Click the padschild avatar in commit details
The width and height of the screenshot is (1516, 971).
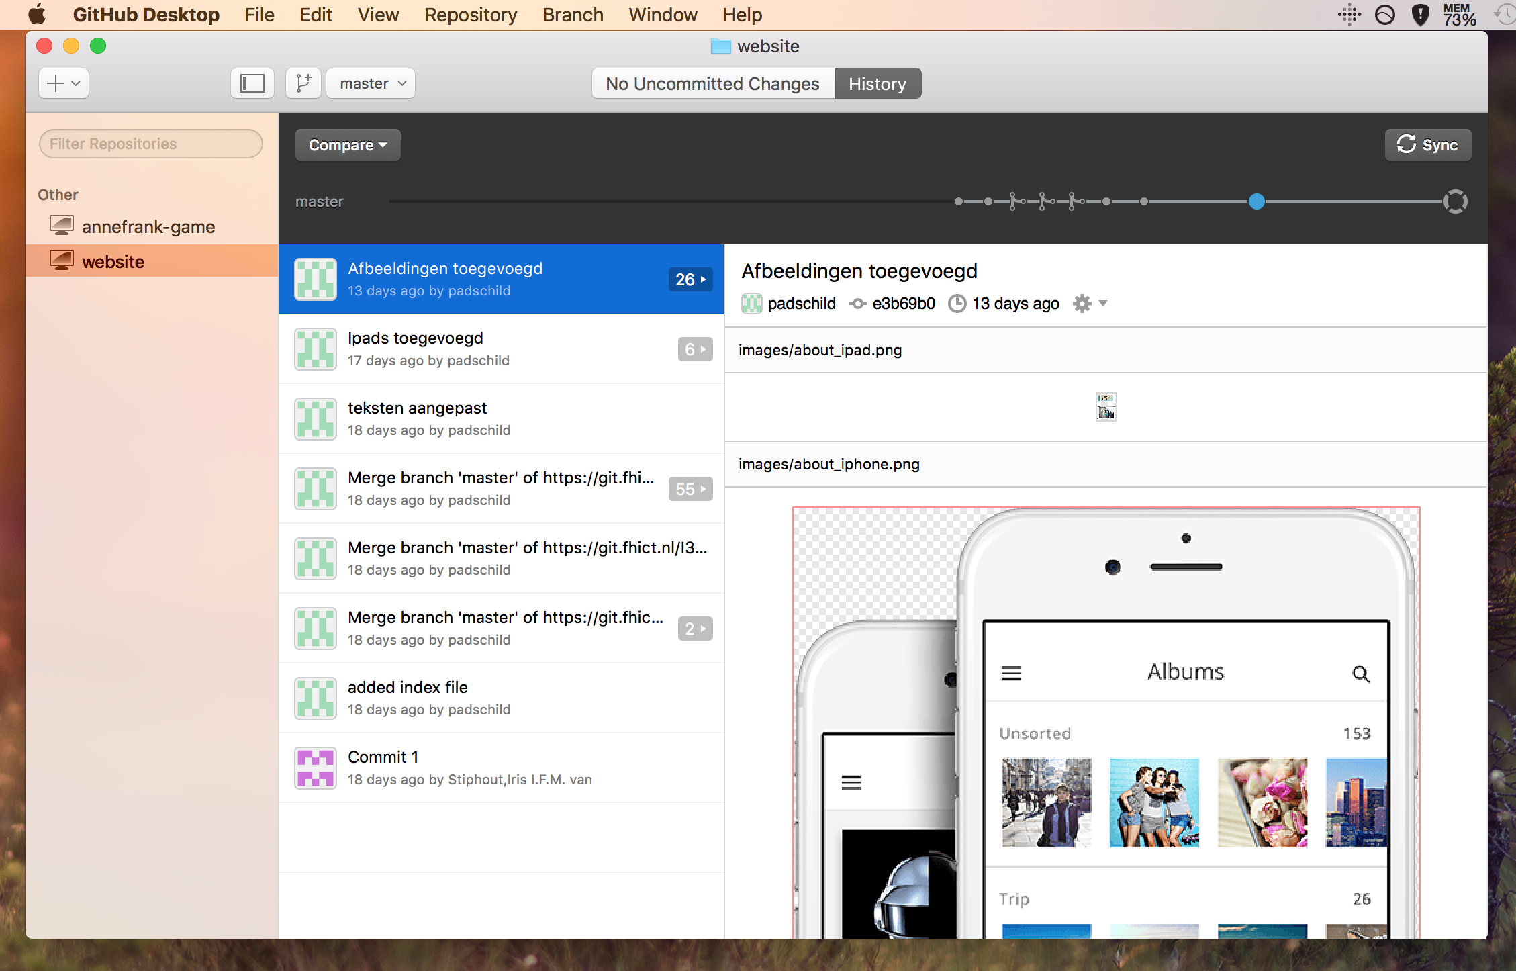(751, 304)
